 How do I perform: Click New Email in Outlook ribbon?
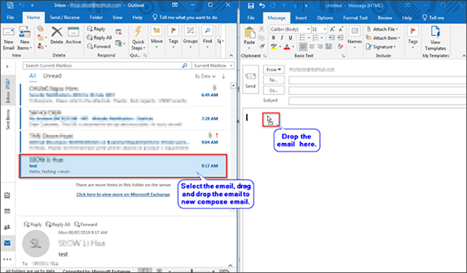point(9,39)
